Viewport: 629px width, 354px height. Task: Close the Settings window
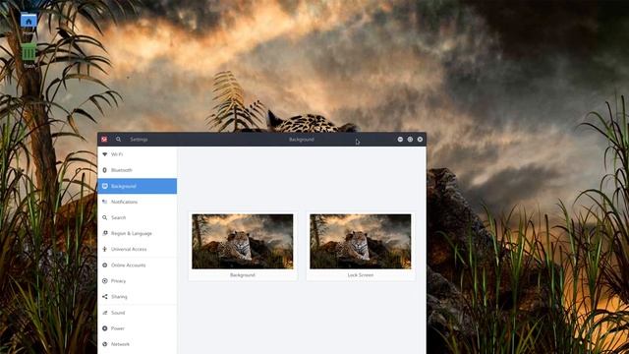[x=420, y=140]
